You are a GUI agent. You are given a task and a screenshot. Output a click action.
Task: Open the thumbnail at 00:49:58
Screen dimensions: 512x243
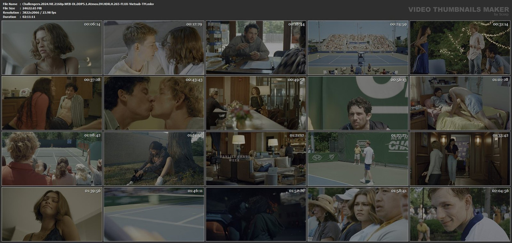(256, 103)
